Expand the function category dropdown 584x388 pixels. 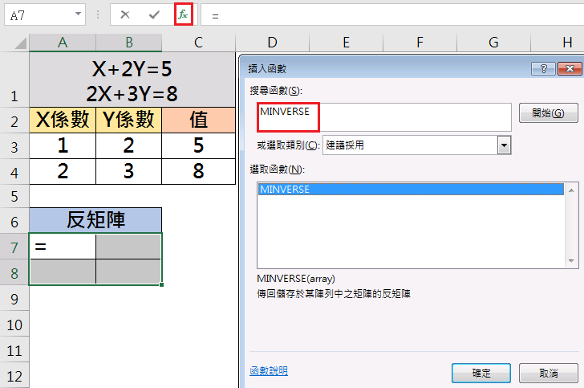click(505, 145)
